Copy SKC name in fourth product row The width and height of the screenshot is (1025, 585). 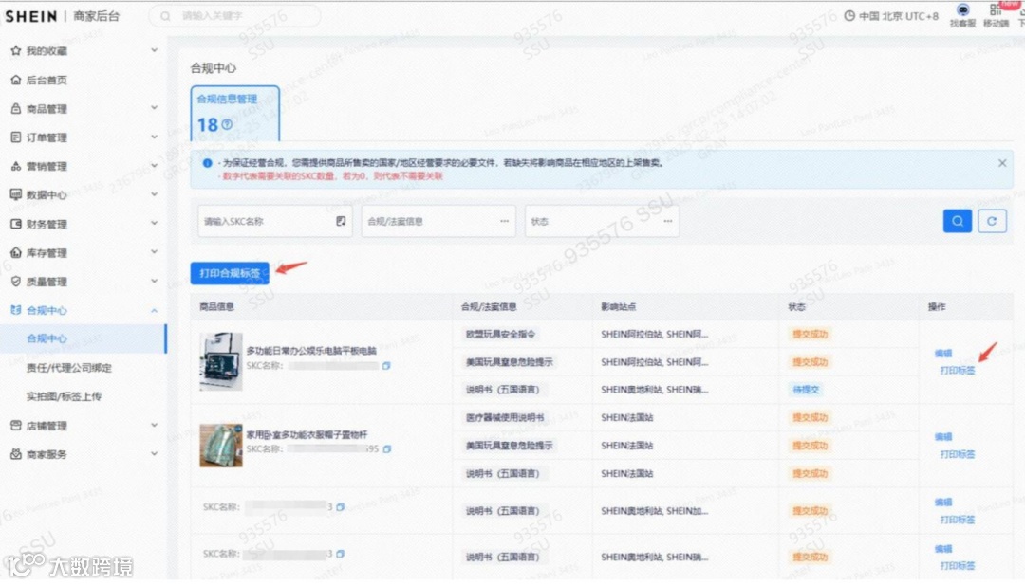340,554
